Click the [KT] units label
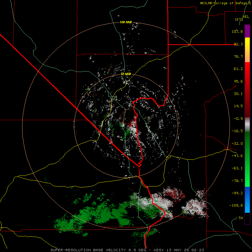This screenshot has width=252, height=252. [x=239, y=19]
